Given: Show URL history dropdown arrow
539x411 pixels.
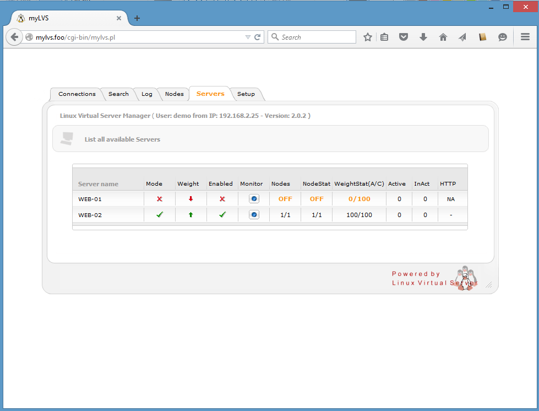Looking at the screenshot, I should coord(247,37).
